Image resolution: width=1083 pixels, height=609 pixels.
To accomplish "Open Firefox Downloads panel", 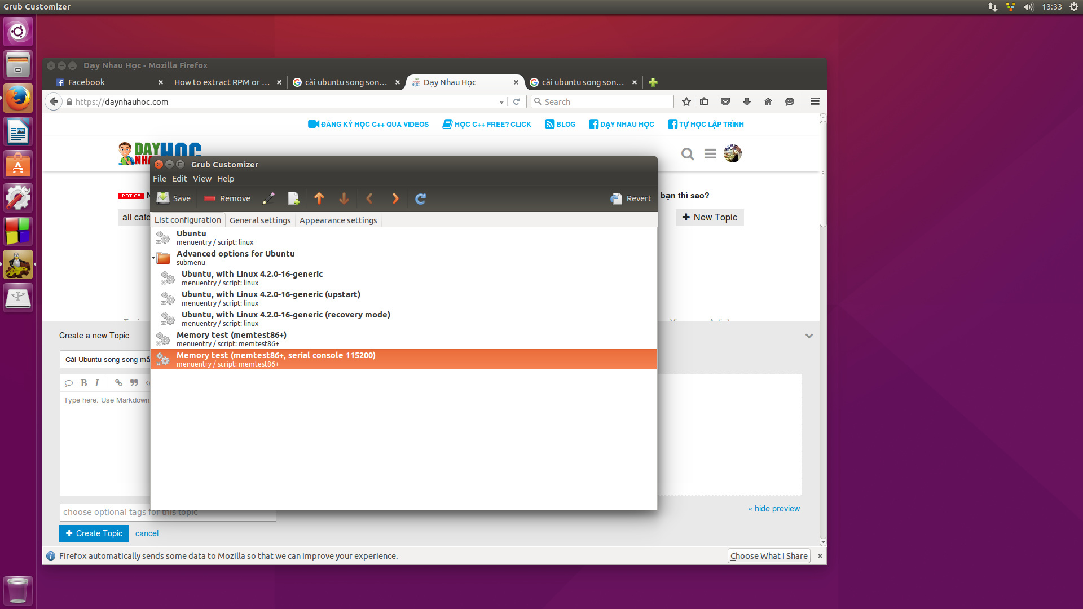I will (747, 101).
